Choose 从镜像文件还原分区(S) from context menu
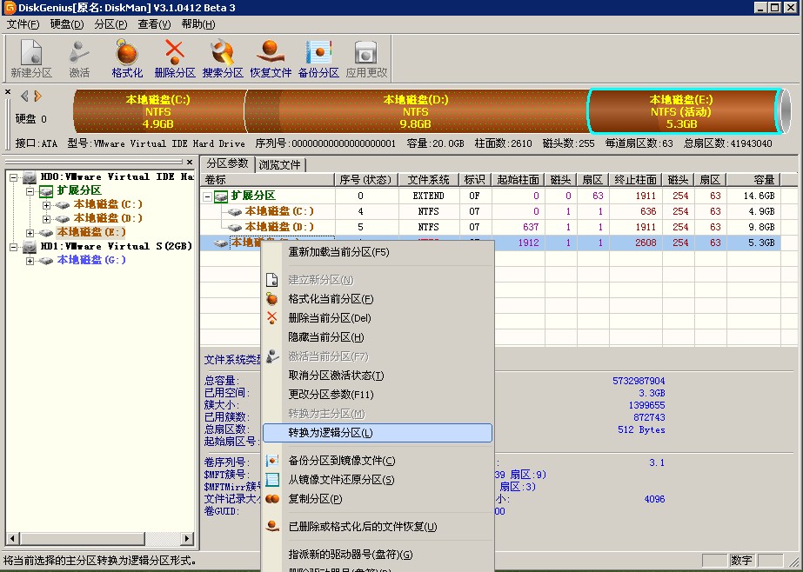The width and height of the screenshot is (803, 572). pos(378,480)
